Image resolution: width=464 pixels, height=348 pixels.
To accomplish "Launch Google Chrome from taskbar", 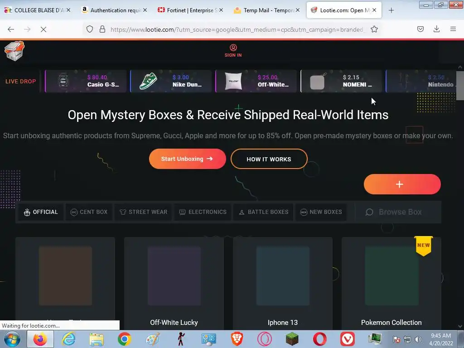I will pyautogui.click(x=124, y=339).
